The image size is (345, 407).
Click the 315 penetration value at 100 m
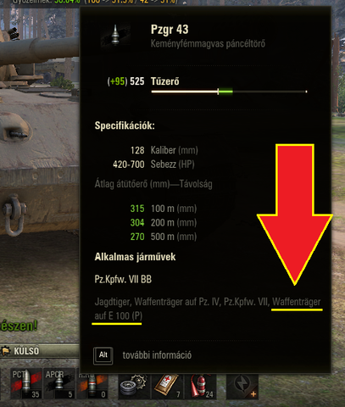(137, 209)
